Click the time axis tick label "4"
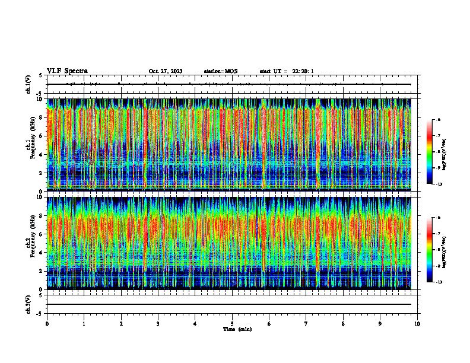This screenshot has height=363, width=470. tap(195, 324)
